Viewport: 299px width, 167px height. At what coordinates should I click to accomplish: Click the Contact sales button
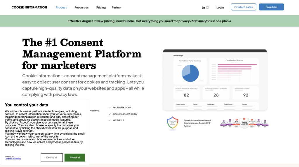244,7
